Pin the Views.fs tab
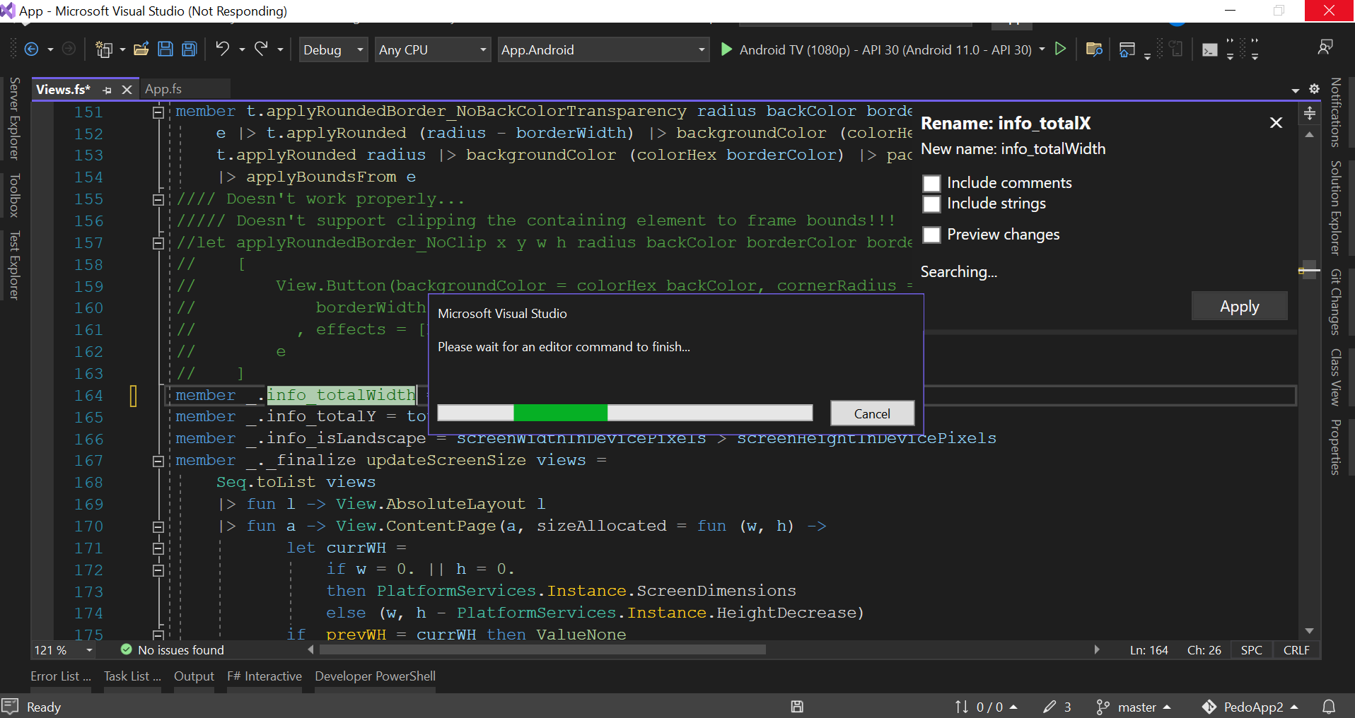1355x718 pixels. (x=107, y=90)
